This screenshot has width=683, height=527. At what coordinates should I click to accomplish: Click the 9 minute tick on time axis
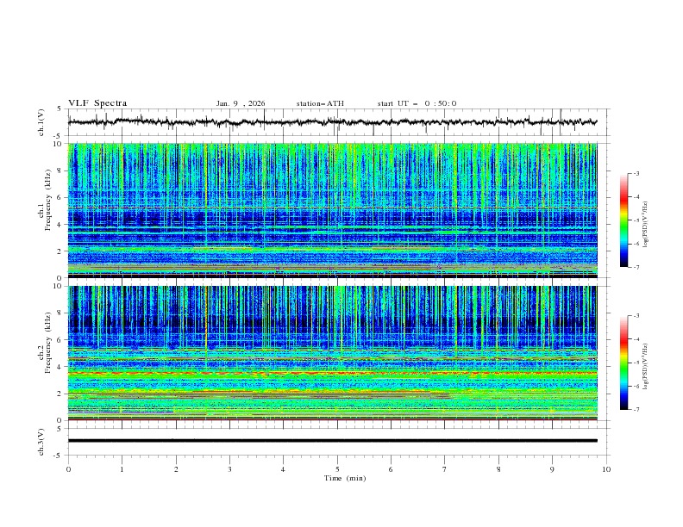point(553,469)
